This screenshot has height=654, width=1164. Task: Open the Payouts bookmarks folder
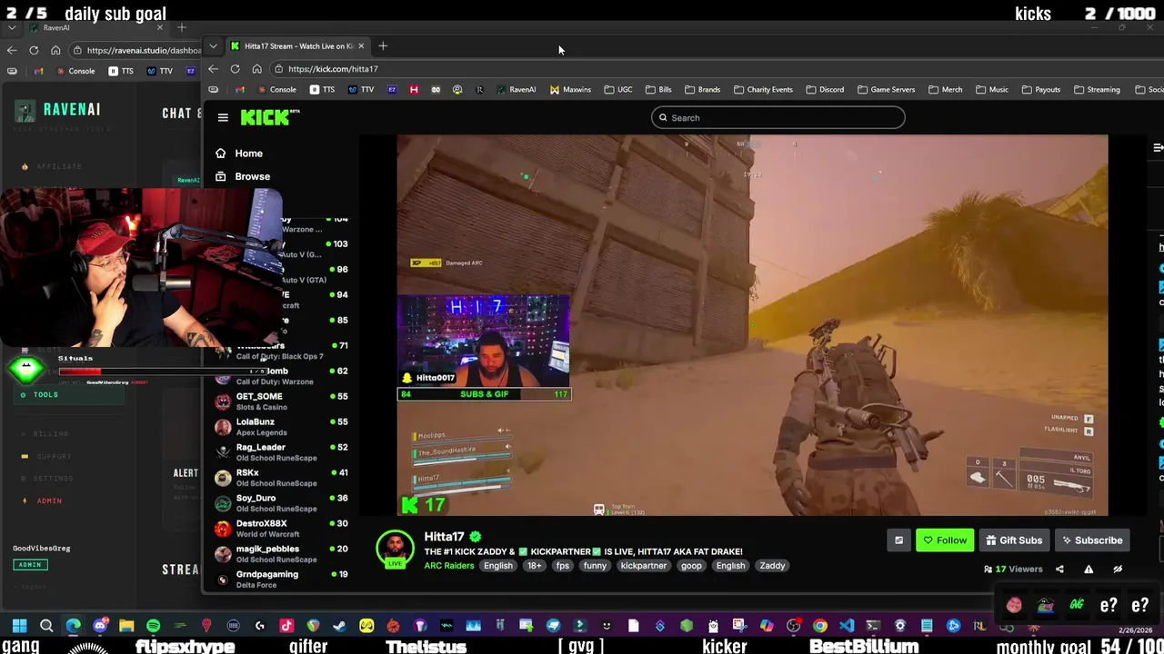[1040, 89]
